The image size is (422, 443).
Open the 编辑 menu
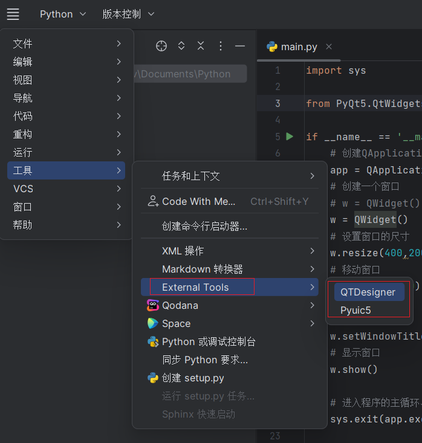[x=66, y=62]
